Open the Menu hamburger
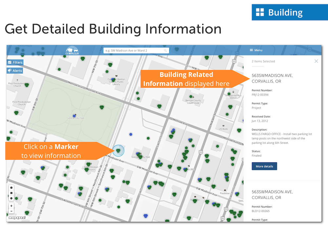This screenshot has height=234, width=328. [x=256, y=50]
